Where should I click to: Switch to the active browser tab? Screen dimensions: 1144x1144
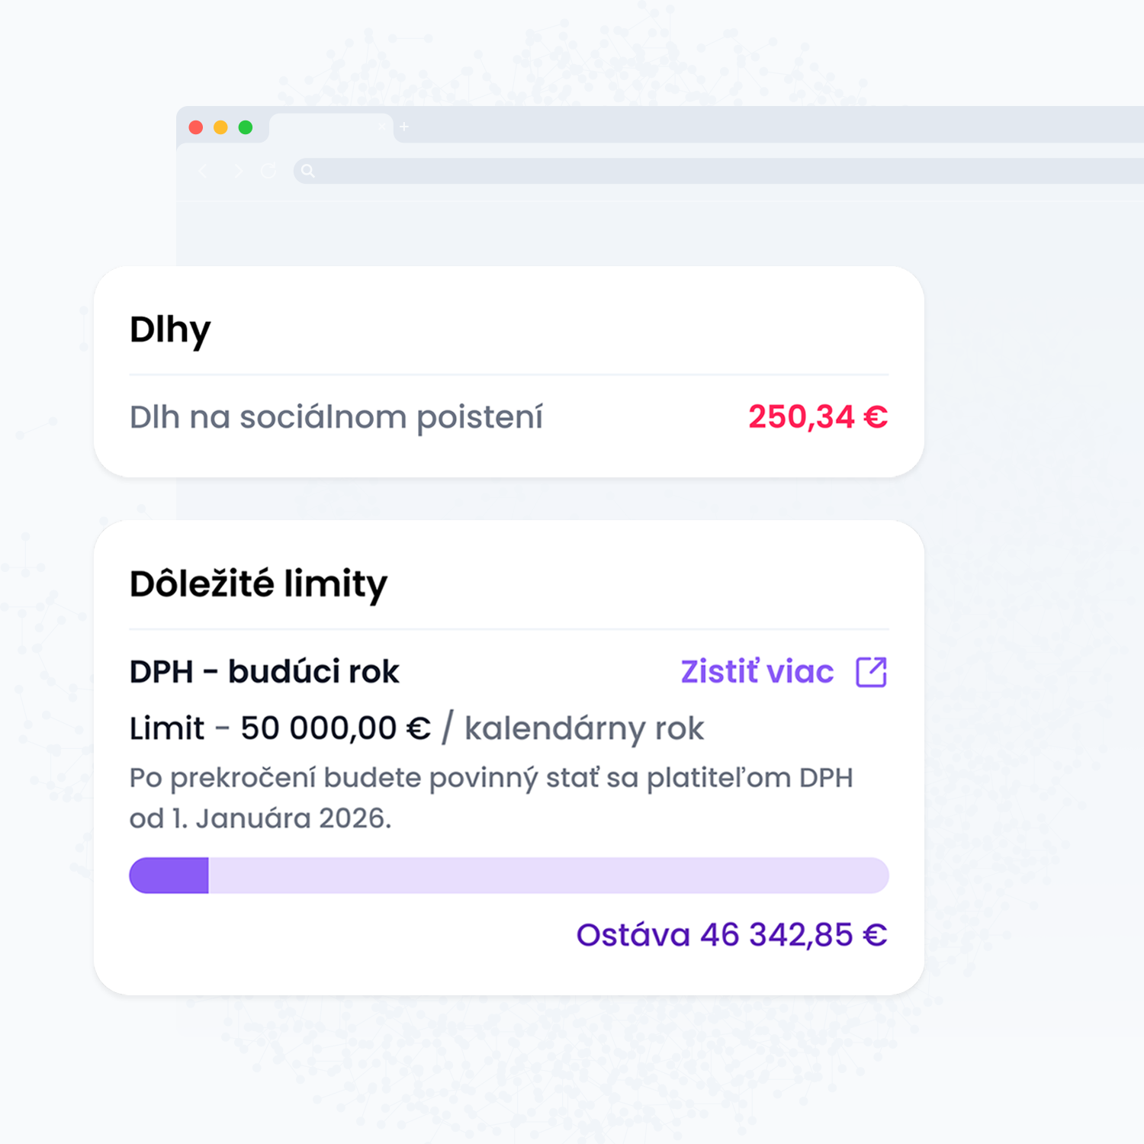[328, 127]
